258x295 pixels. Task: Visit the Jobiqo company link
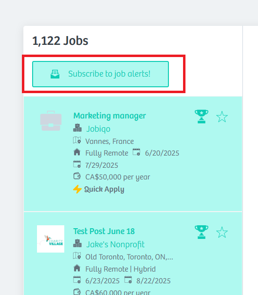point(98,129)
